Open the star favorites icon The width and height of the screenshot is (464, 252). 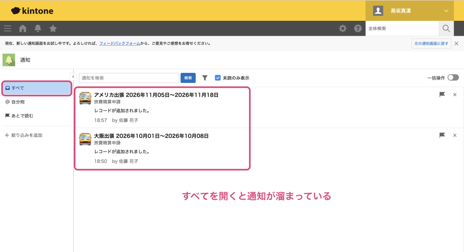[53, 29]
